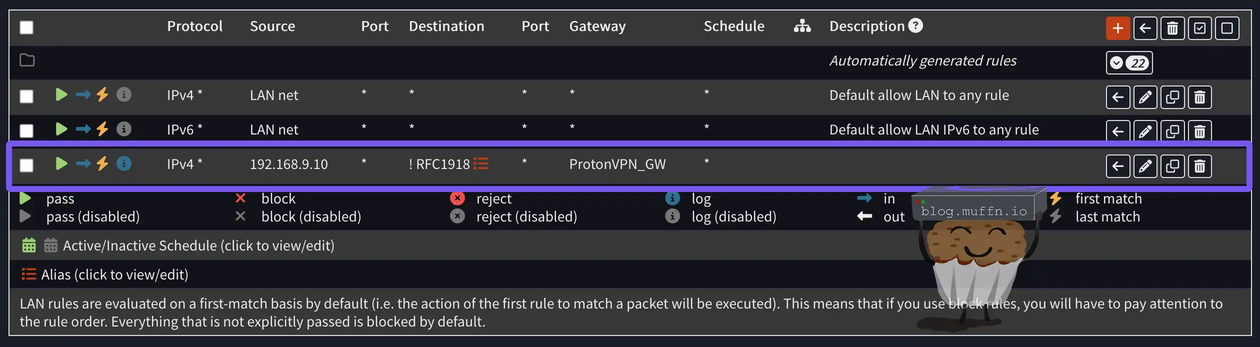Click the deselect all rules header button
This screenshot has width=1260, height=347.
click(x=1227, y=28)
